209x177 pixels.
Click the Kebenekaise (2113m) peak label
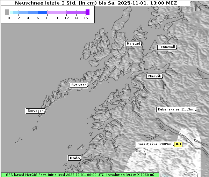click(x=176, y=109)
